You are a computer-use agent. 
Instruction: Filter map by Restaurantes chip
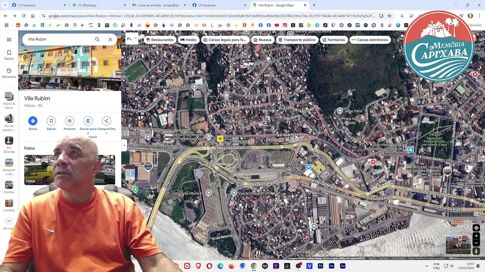click(x=160, y=40)
